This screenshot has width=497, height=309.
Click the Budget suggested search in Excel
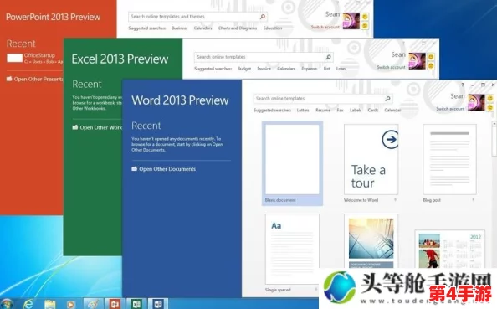click(x=244, y=69)
